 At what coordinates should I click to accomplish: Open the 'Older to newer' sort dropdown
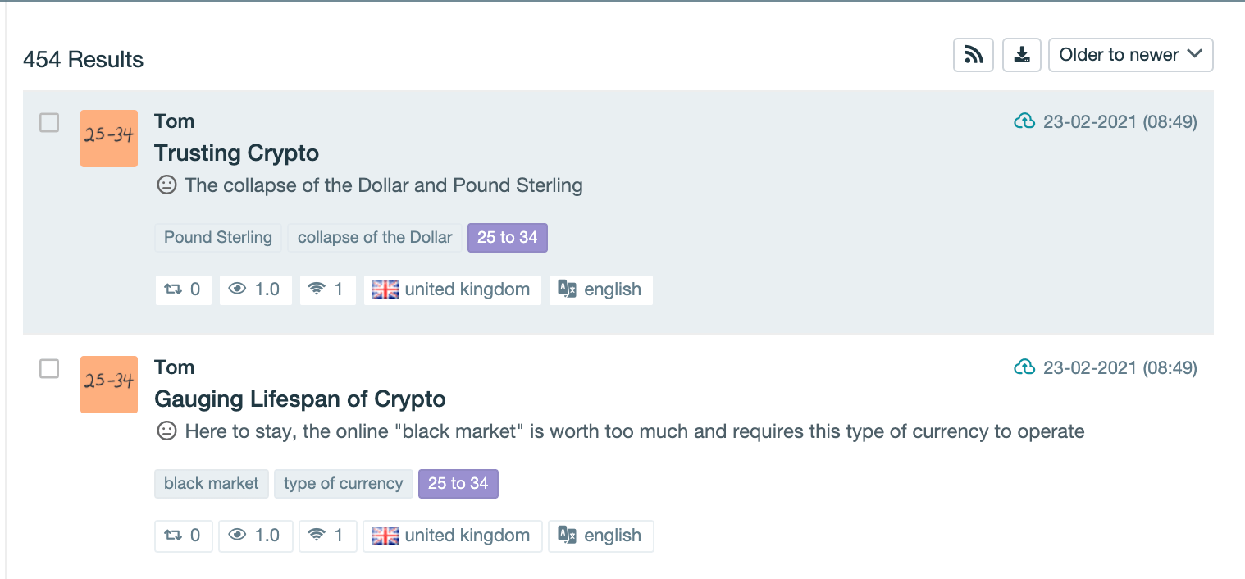coord(1130,55)
